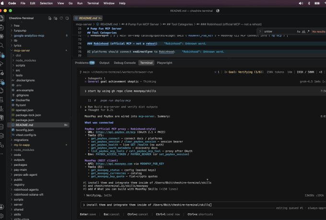Switch to the Debug Console tab
Image resolution: width=326 pixels, height=220 pixels.
click(125, 63)
